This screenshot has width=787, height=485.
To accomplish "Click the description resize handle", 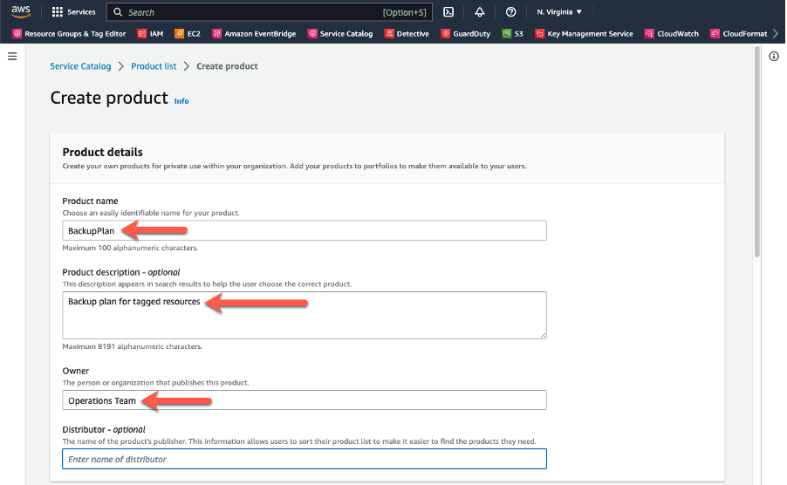I will [x=543, y=335].
